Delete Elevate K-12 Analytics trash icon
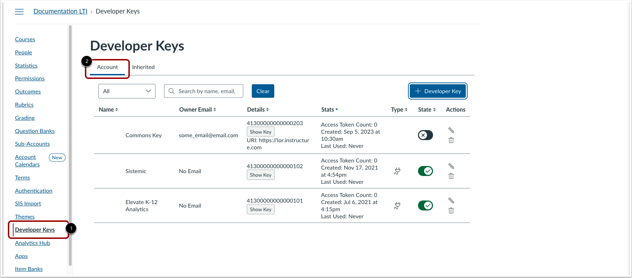The image size is (632, 278). pos(451,210)
